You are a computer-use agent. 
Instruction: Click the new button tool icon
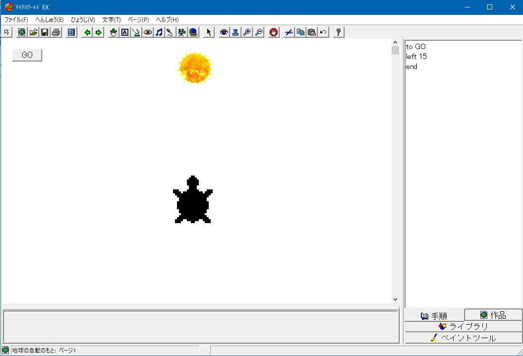136,32
